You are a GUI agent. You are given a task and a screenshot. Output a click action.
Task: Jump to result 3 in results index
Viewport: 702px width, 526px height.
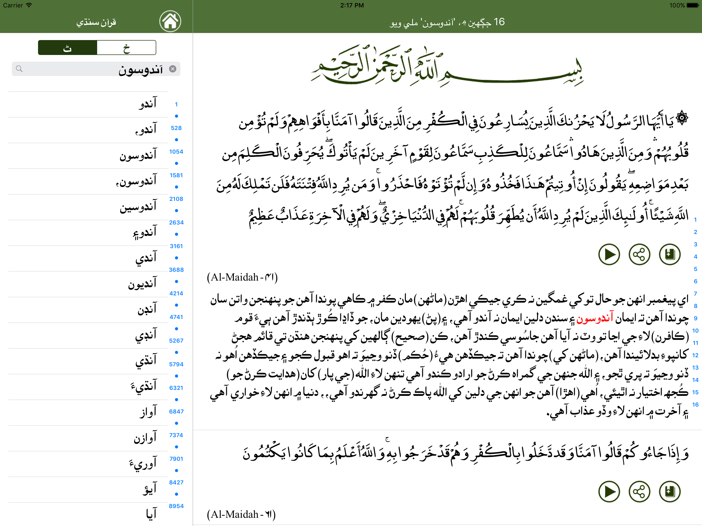point(695,244)
